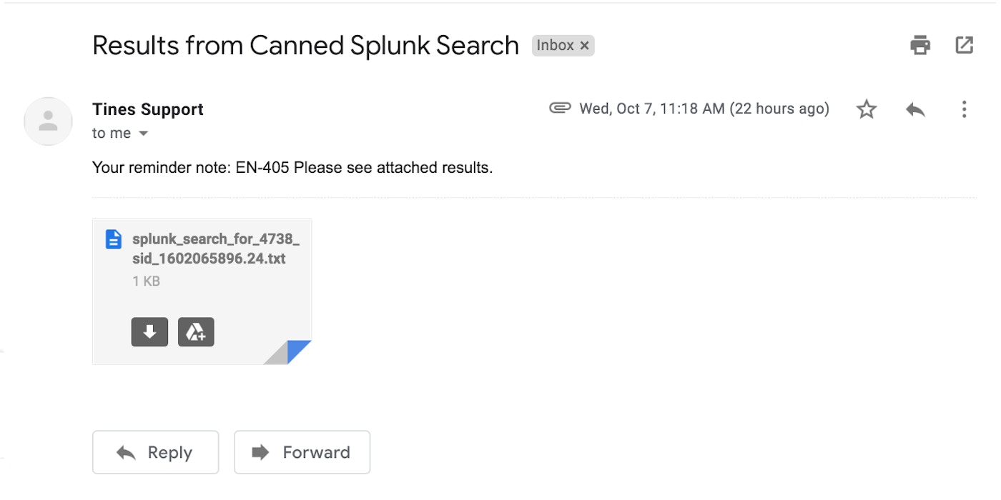Open the splunk_search_for_4738 txt attachment
This screenshot has height=500, width=1001.
(x=215, y=249)
